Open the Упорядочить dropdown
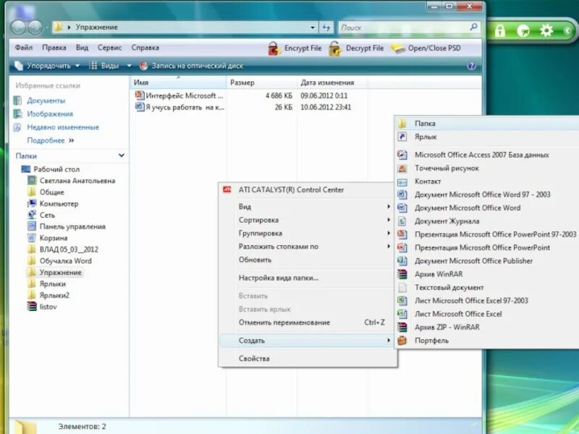The height and width of the screenshot is (434, 579). (x=47, y=66)
